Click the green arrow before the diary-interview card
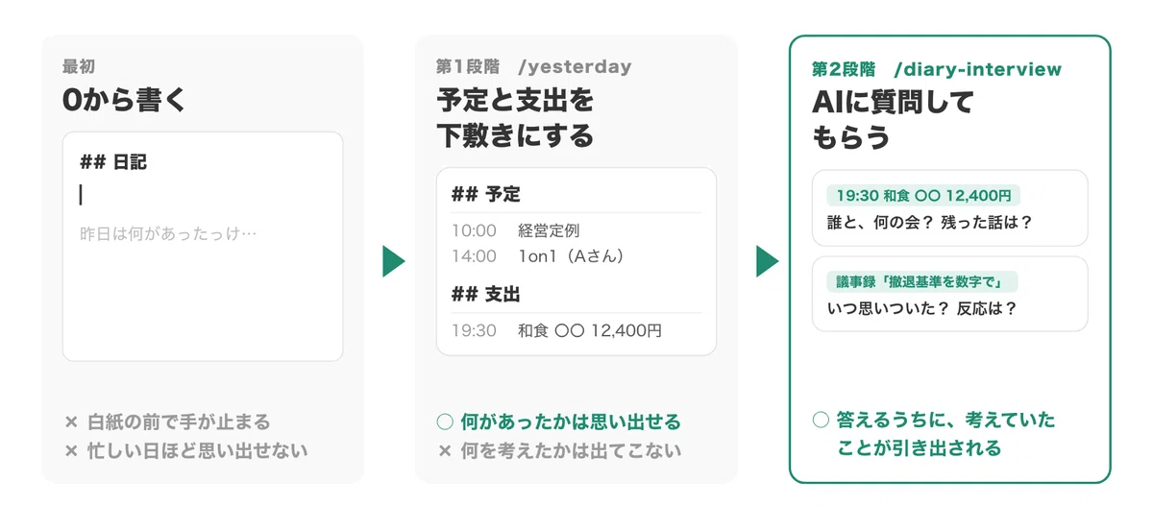The width and height of the screenshot is (1153, 530). (x=767, y=261)
